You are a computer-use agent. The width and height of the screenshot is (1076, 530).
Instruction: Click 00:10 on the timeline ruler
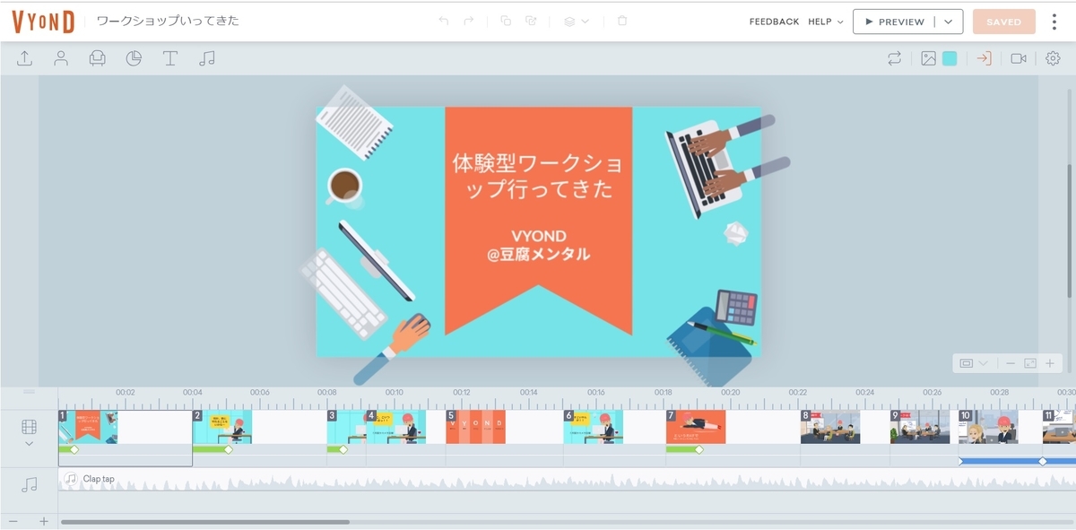pyautogui.click(x=395, y=393)
